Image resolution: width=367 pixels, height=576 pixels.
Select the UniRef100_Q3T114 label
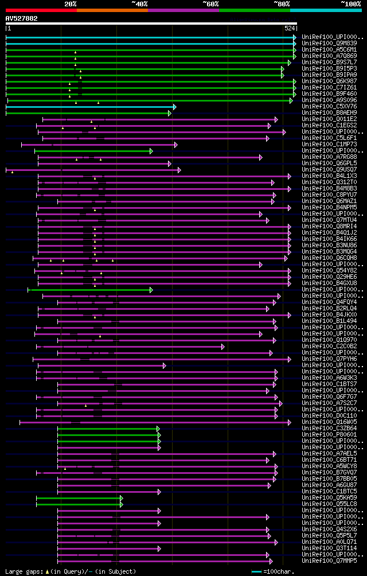(329, 548)
